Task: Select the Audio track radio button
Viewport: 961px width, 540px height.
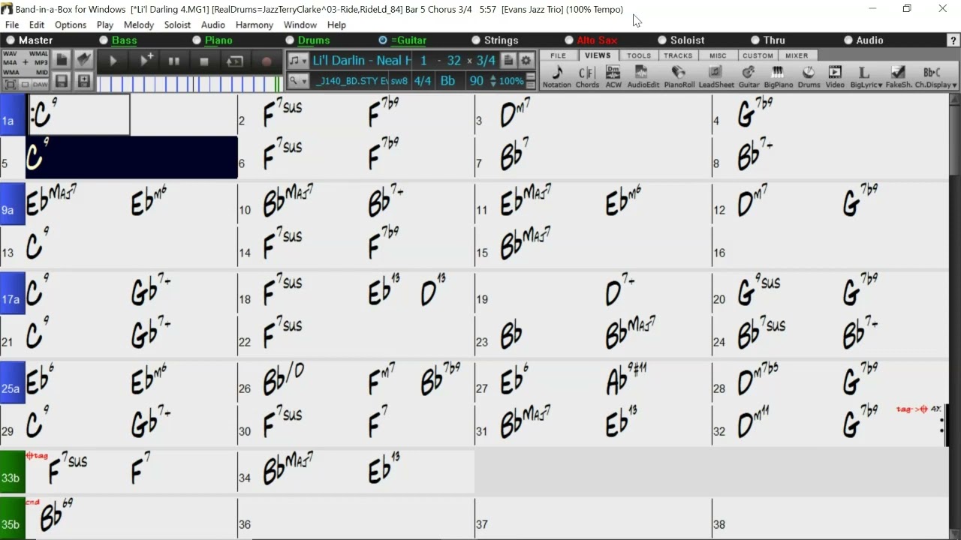Action: [x=848, y=40]
